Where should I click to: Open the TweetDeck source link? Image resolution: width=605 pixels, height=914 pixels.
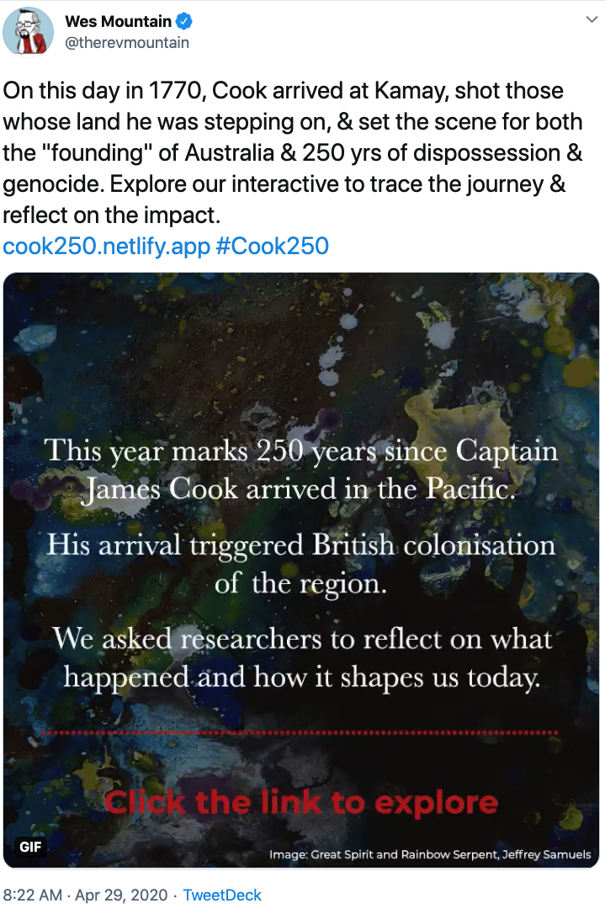222,895
